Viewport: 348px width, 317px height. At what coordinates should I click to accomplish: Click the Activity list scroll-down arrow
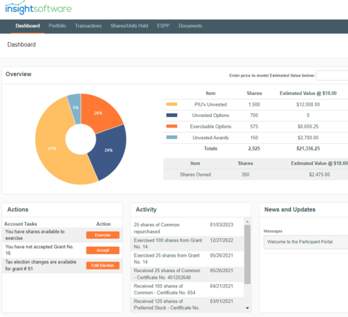[247, 308]
